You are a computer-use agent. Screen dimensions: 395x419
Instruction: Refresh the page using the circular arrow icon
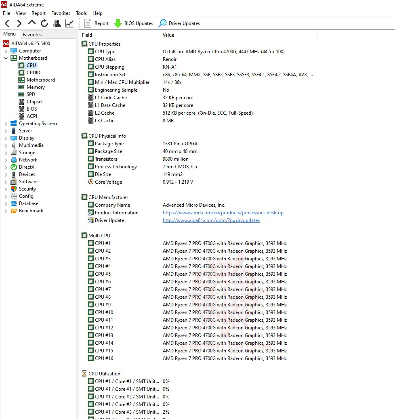44,23
